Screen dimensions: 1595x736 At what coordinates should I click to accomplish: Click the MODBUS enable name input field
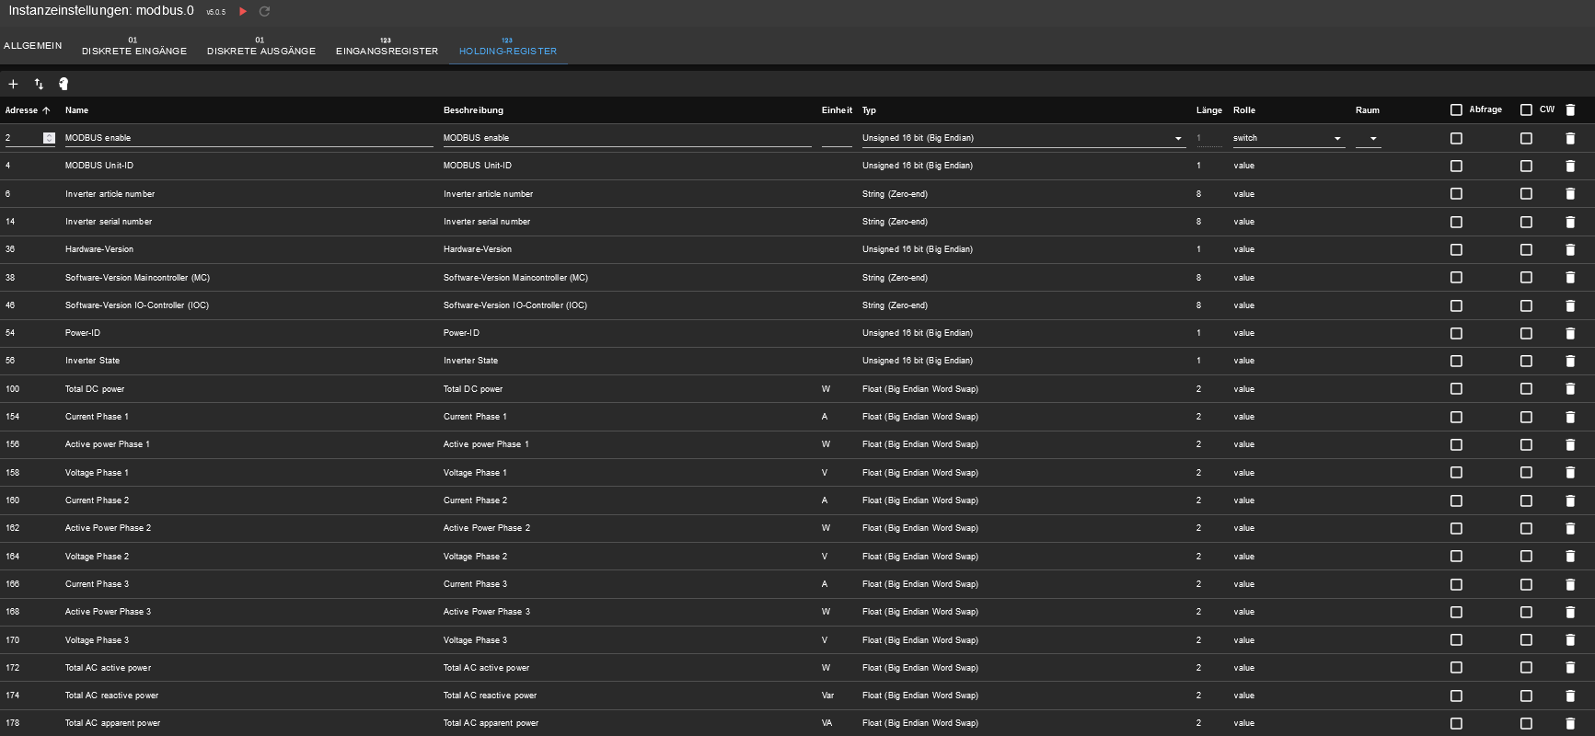[248, 138]
